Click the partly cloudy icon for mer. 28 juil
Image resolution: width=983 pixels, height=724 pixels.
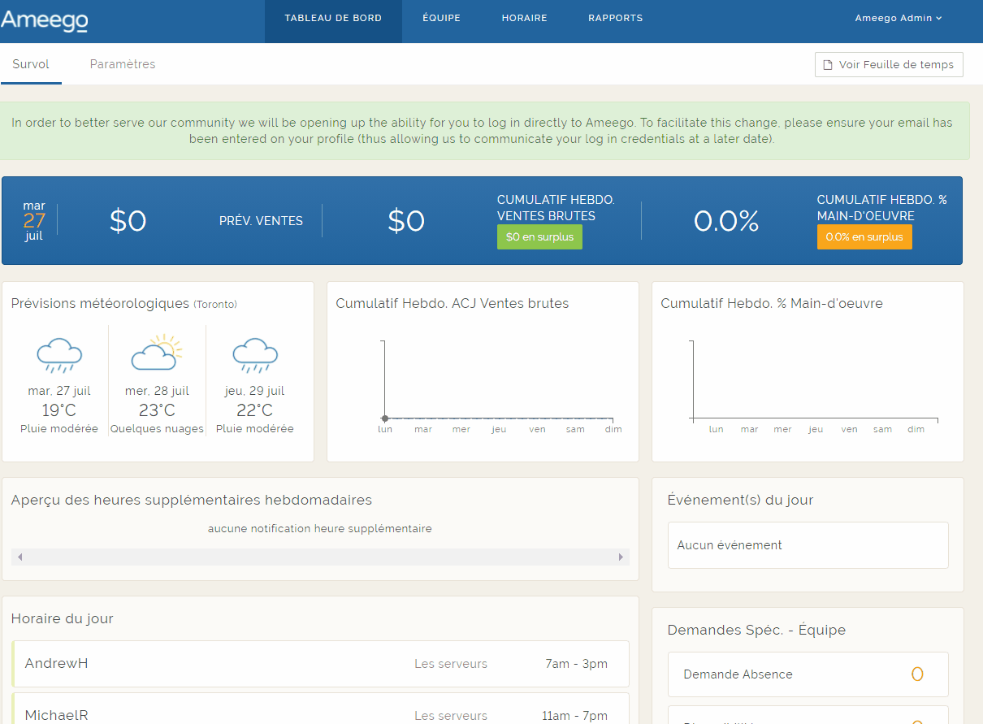(156, 352)
